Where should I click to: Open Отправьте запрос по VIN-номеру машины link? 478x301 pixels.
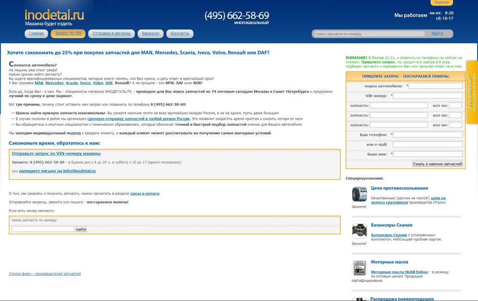click(56, 154)
